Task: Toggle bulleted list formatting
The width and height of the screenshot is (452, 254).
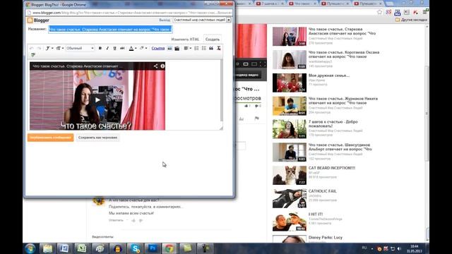Action: tap(204, 48)
